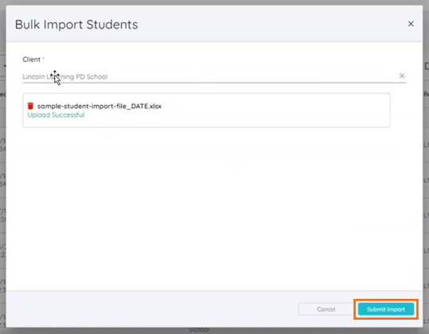The height and width of the screenshot is (334, 429).
Task: Delete the uploaded file with the red trash icon
Action: pyautogui.click(x=30, y=106)
